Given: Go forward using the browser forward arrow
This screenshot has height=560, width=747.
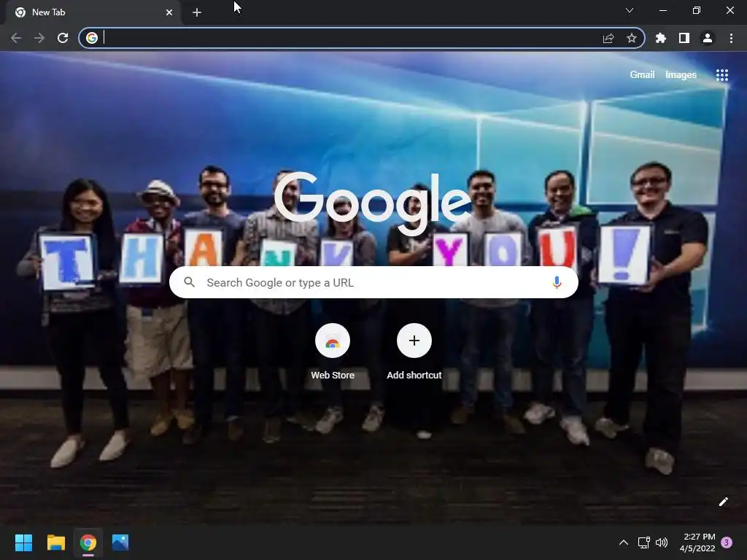Looking at the screenshot, I should point(39,38).
